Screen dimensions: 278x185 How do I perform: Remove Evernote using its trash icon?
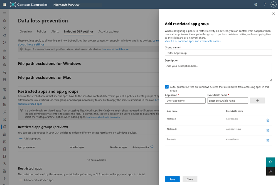[268, 140]
